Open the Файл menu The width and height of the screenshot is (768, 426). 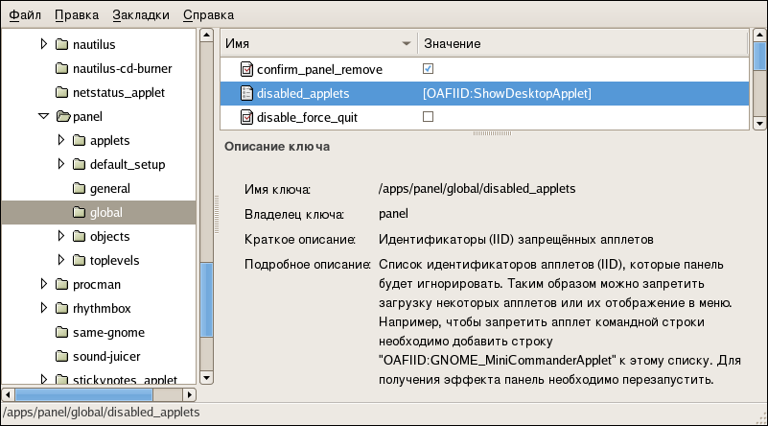[x=24, y=15]
